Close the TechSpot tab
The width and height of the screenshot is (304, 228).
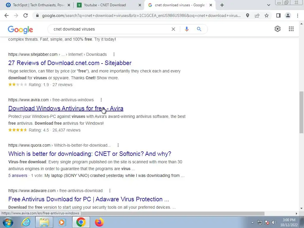[69, 5]
